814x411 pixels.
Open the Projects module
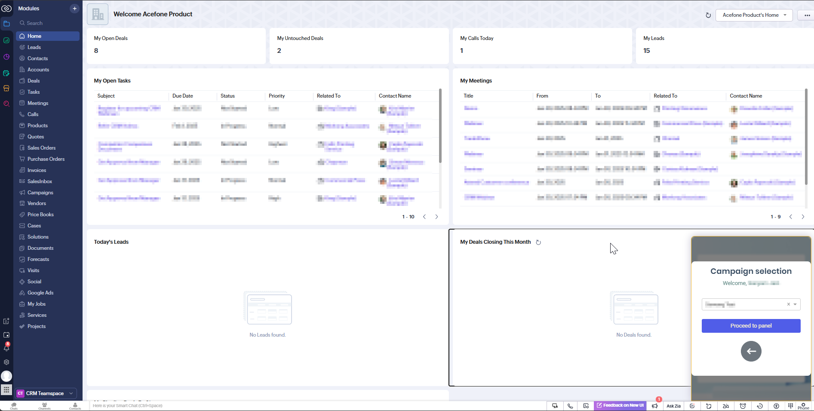coord(47,326)
